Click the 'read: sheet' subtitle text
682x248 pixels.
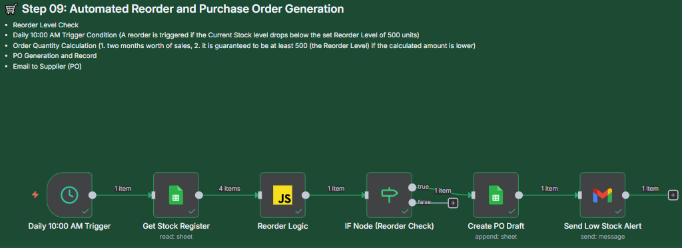pos(176,237)
